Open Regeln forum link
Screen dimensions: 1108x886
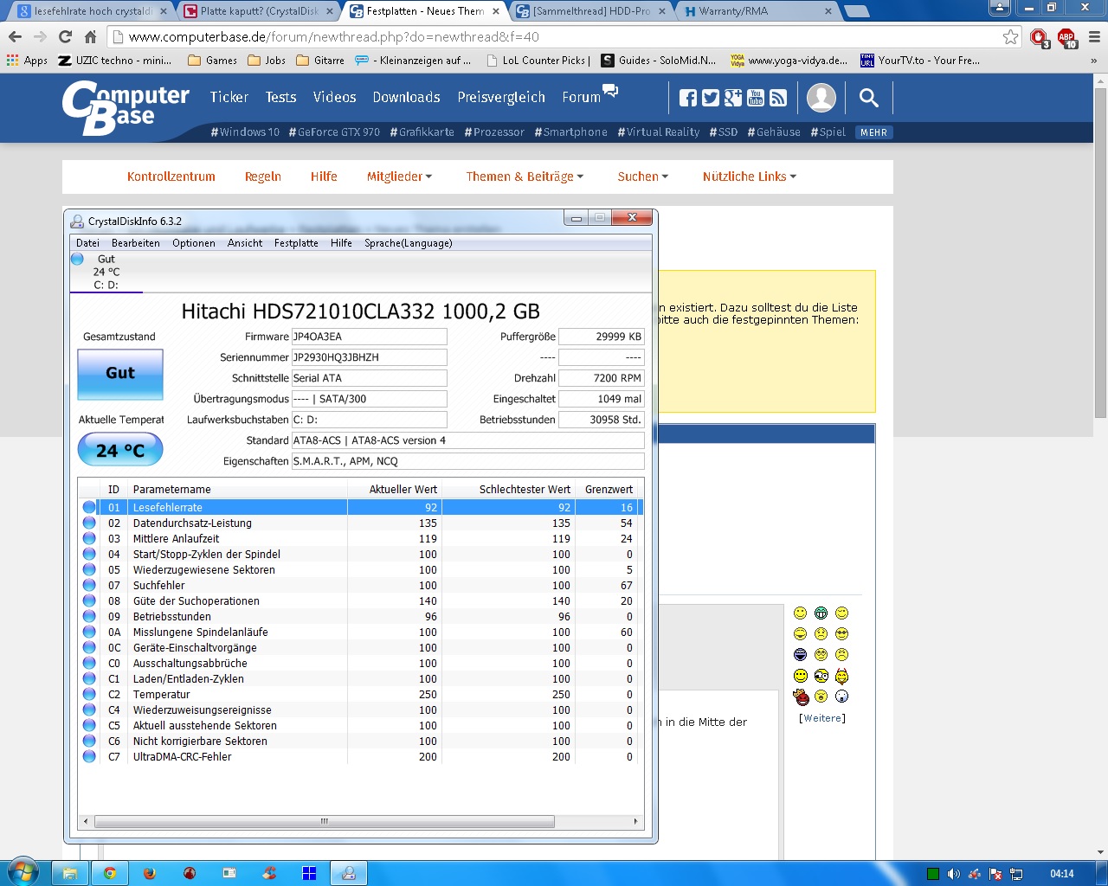pyautogui.click(x=263, y=177)
